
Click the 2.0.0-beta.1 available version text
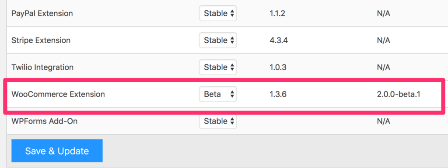(399, 94)
